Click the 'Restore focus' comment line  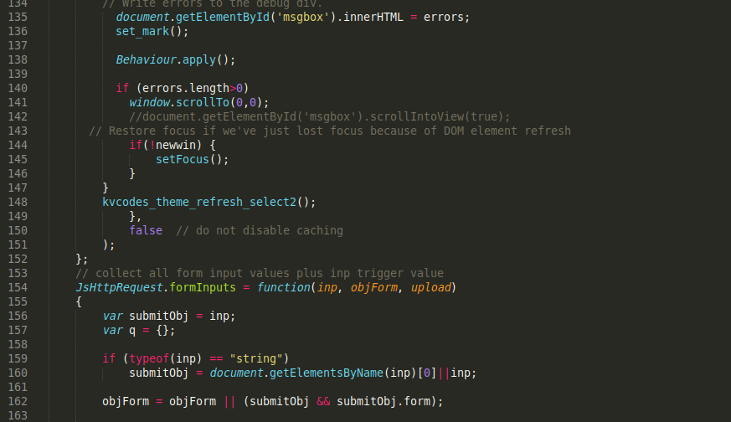329,131
